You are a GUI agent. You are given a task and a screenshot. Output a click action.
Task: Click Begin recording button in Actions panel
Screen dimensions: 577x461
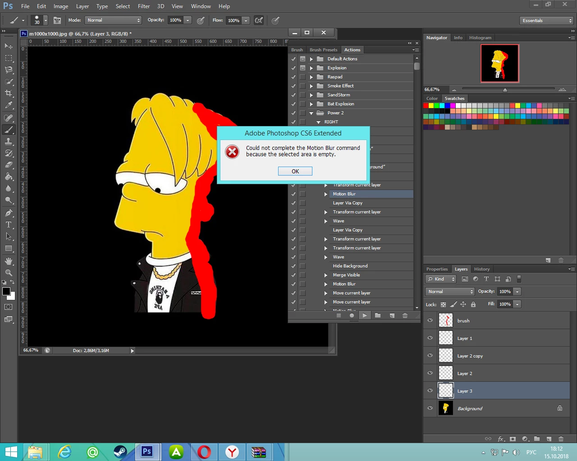[x=352, y=315]
